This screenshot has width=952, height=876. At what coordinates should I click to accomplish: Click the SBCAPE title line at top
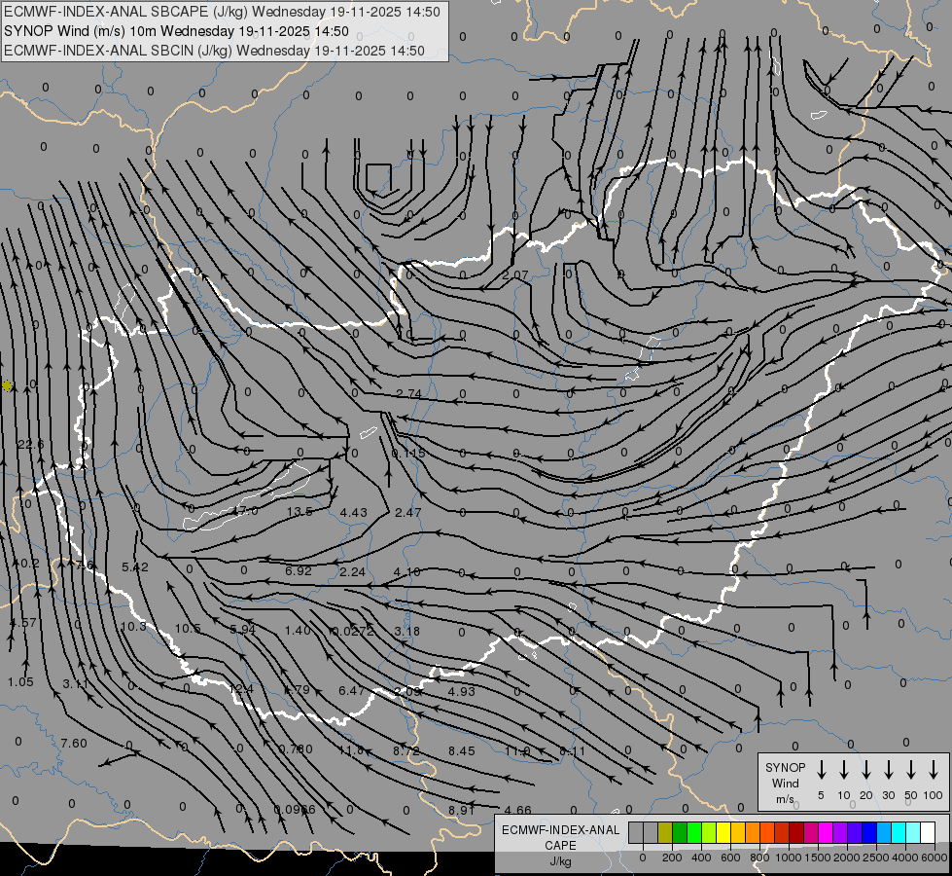223,12
